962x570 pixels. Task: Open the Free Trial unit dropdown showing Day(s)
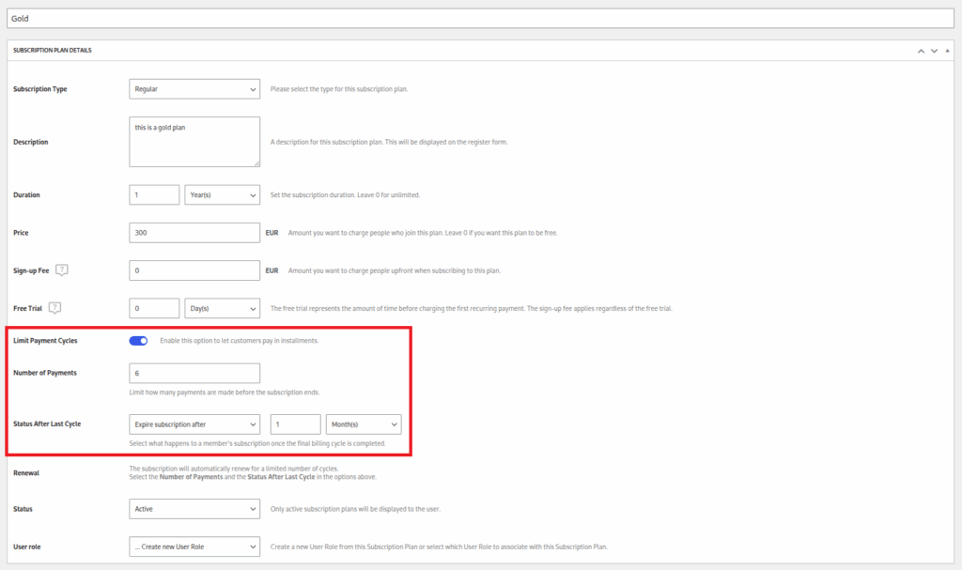pyautogui.click(x=222, y=308)
